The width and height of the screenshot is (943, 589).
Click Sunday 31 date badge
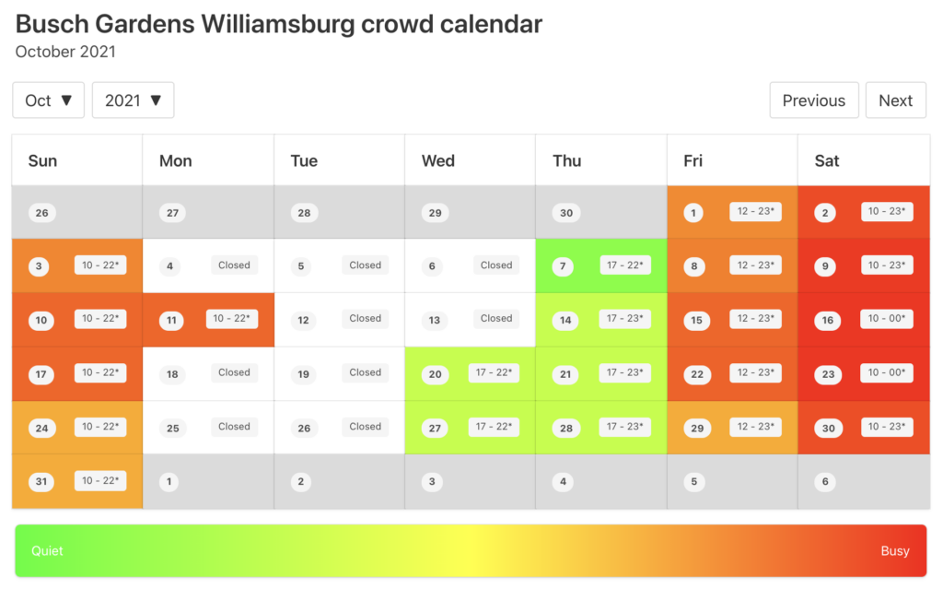pyautogui.click(x=41, y=481)
